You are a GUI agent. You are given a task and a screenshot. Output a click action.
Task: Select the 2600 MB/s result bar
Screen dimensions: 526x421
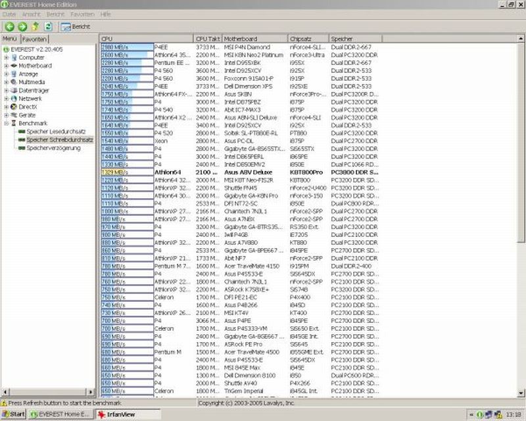pyautogui.click(x=127, y=55)
